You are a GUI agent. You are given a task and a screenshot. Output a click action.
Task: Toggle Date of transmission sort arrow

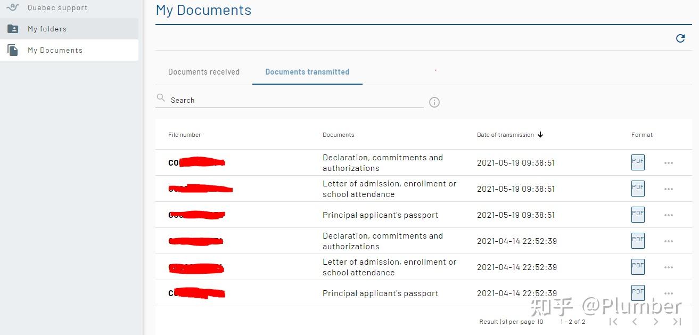point(540,135)
